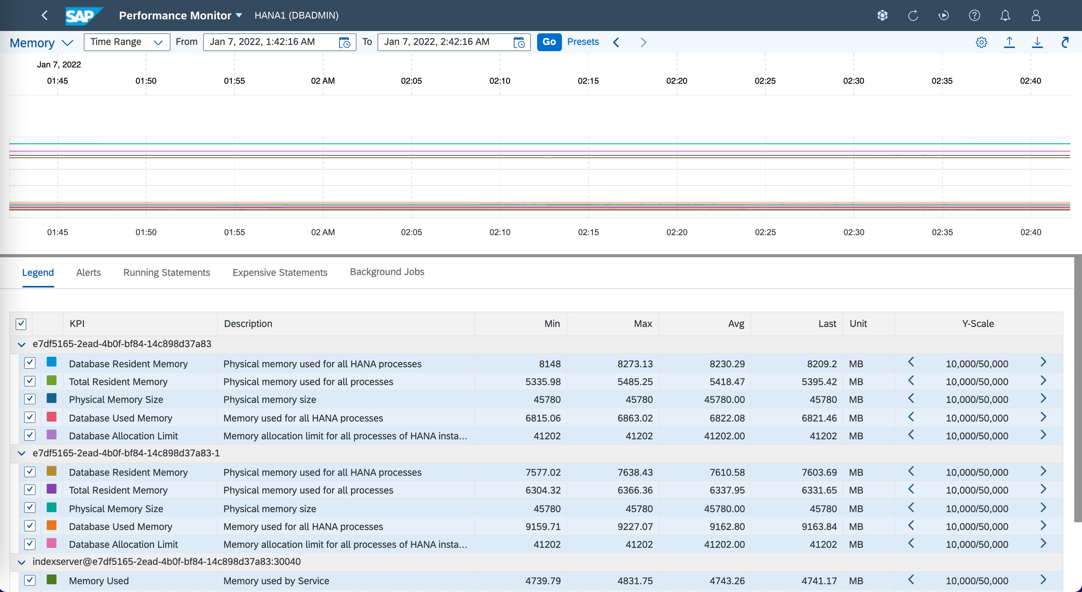Click the refresh icon in the header bar
This screenshot has width=1082, height=592.
(x=913, y=15)
